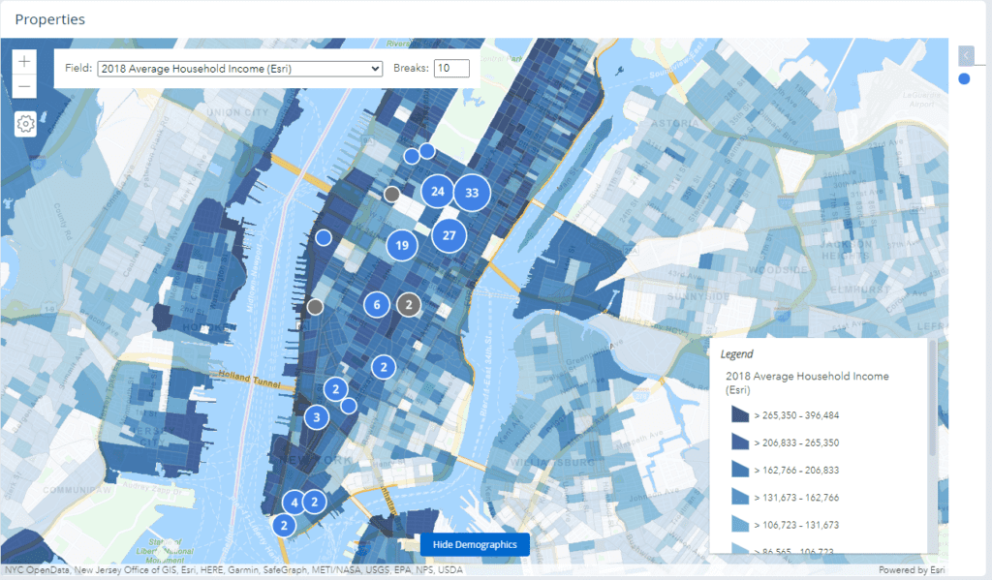This screenshot has height=580, width=992.
Task: Collapse the panel using the right-edge chevron
Action: click(964, 55)
